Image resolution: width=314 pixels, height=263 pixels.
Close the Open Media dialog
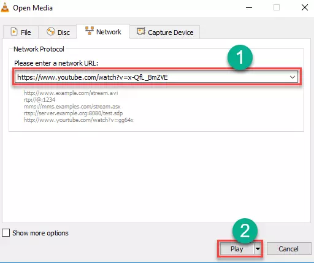point(305,7)
